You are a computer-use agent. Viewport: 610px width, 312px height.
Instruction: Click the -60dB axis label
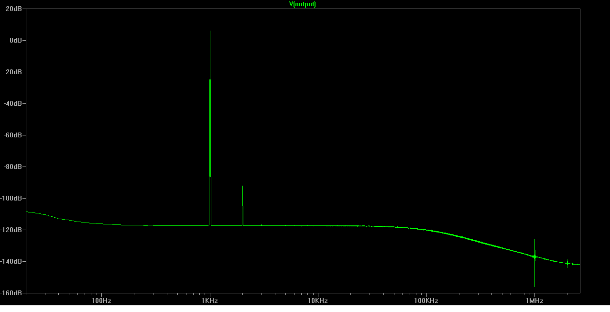[14, 135]
